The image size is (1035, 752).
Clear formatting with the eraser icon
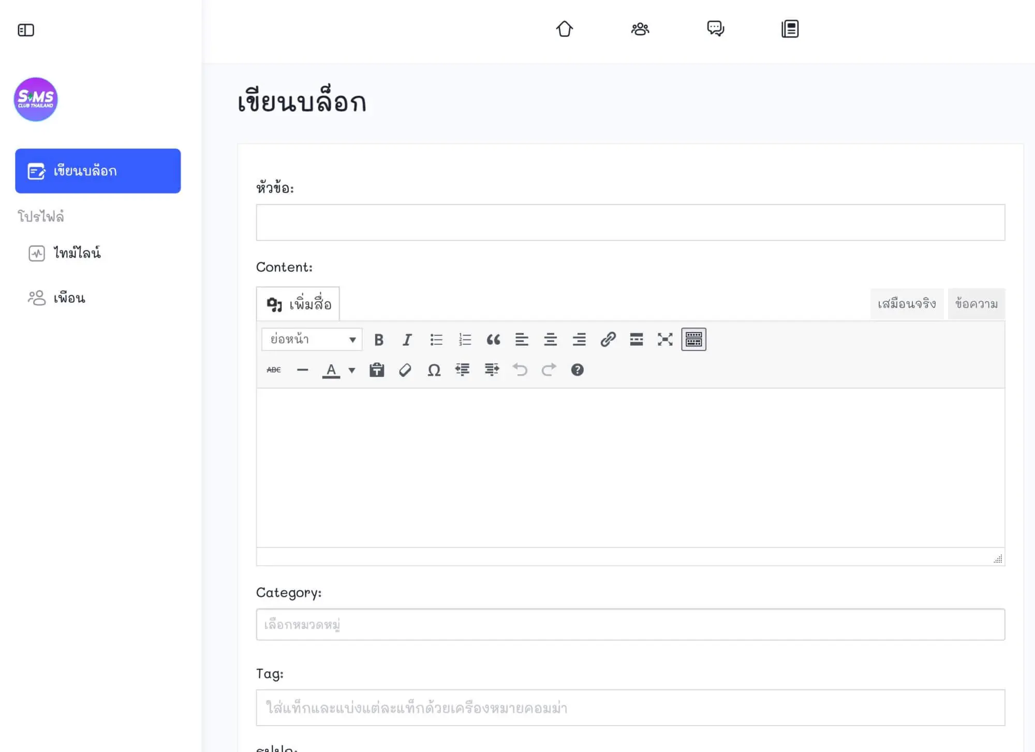[x=405, y=370]
